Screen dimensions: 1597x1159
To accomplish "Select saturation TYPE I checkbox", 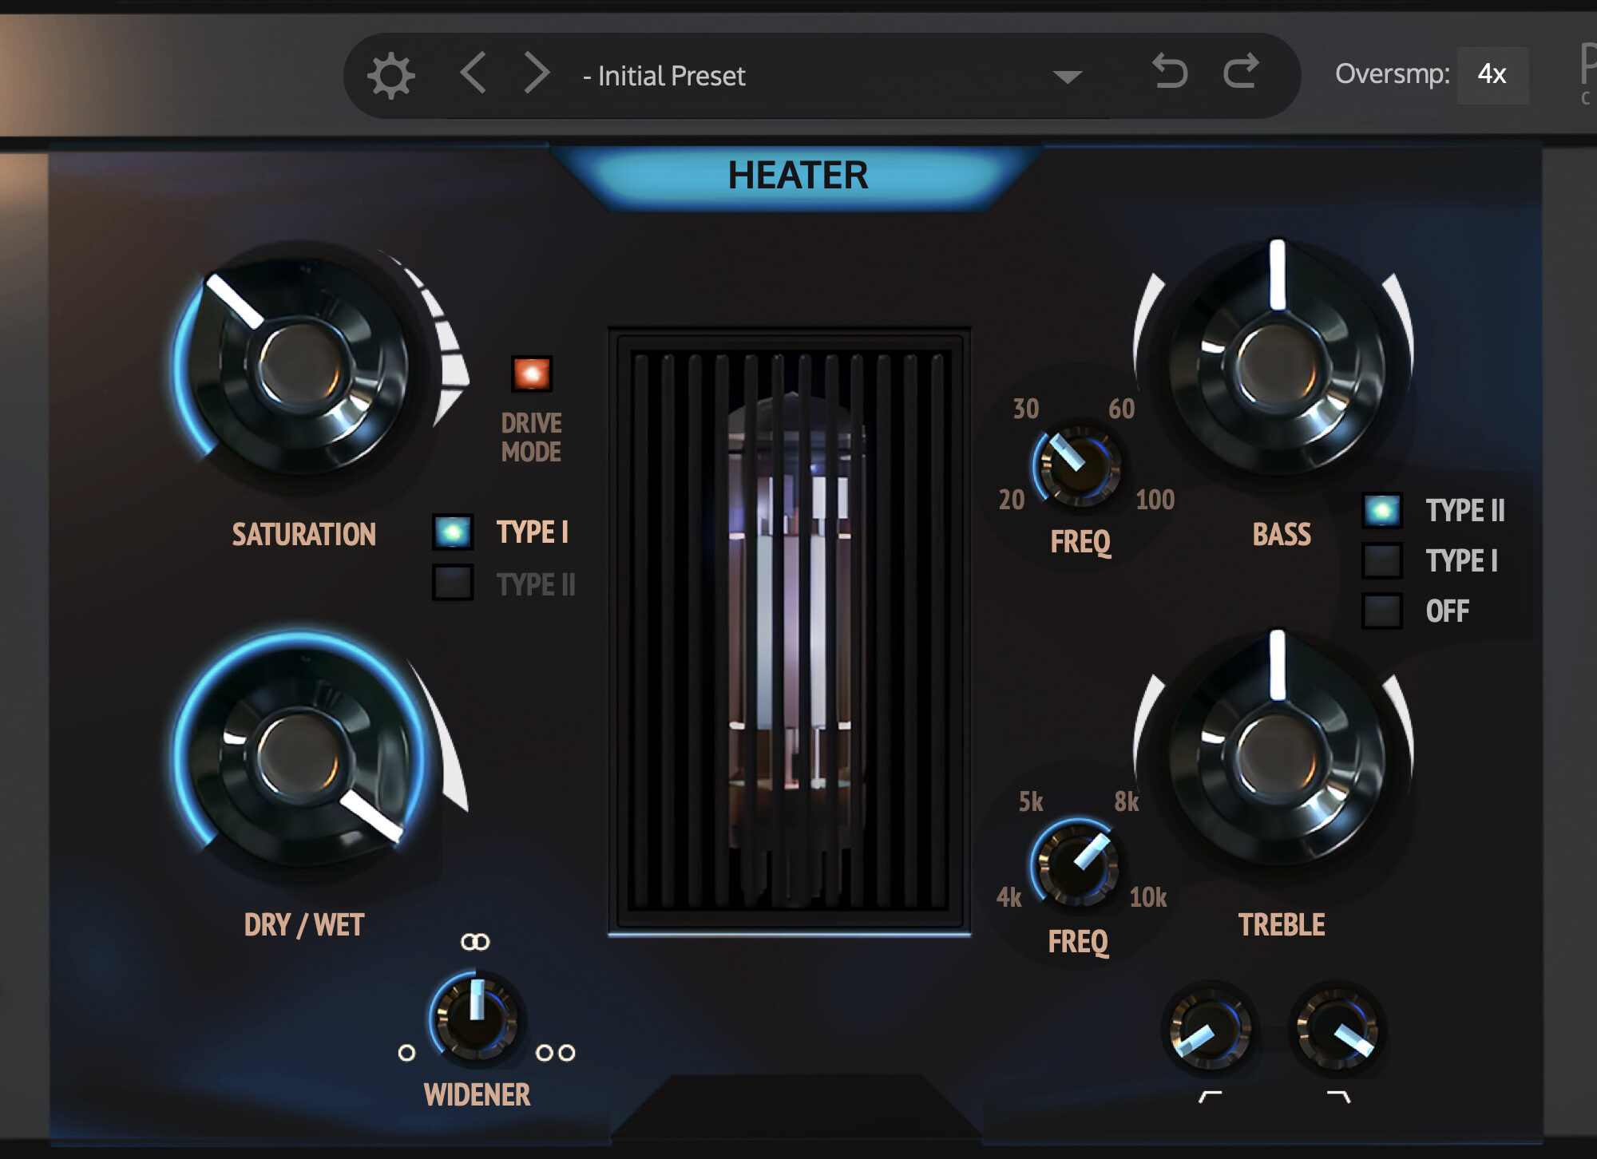I will (x=453, y=532).
